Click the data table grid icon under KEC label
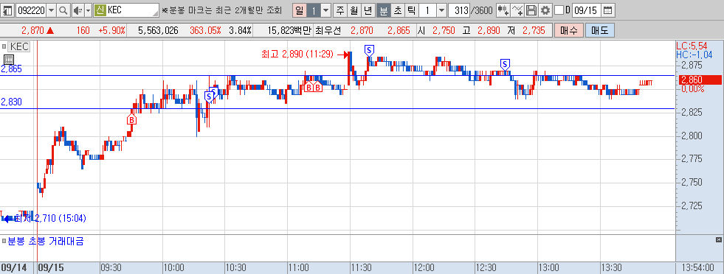Image resolution: width=724 pixels, height=274 pixels. (9, 60)
